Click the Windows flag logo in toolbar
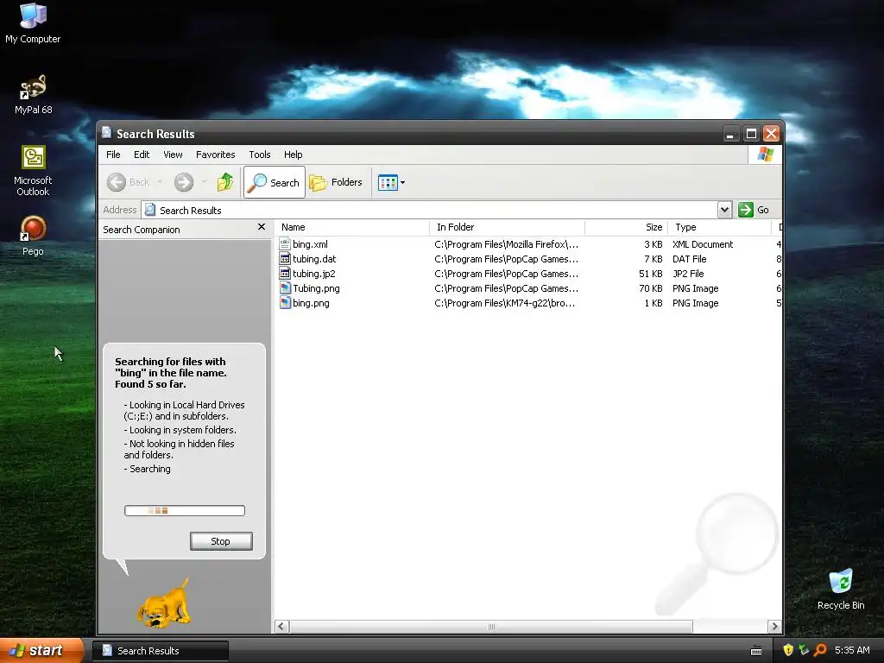 pyautogui.click(x=765, y=154)
